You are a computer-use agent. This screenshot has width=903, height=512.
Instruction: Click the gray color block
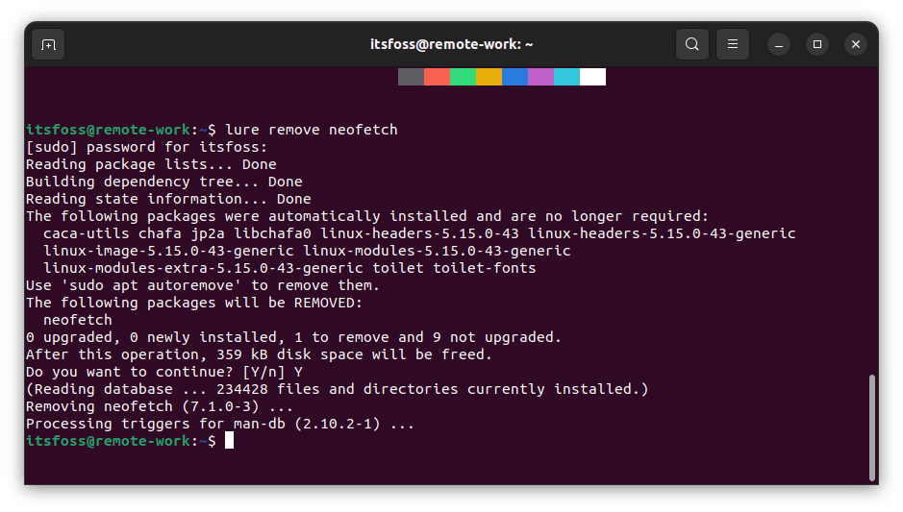tap(411, 77)
